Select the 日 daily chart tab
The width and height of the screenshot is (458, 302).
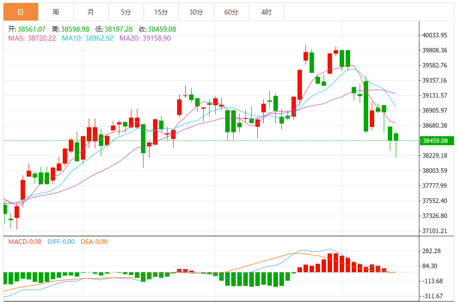21,12
